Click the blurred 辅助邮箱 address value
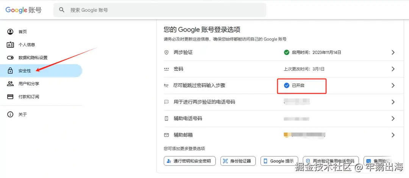The width and height of the screenshot is (409, 178). (x=304, y=135)
